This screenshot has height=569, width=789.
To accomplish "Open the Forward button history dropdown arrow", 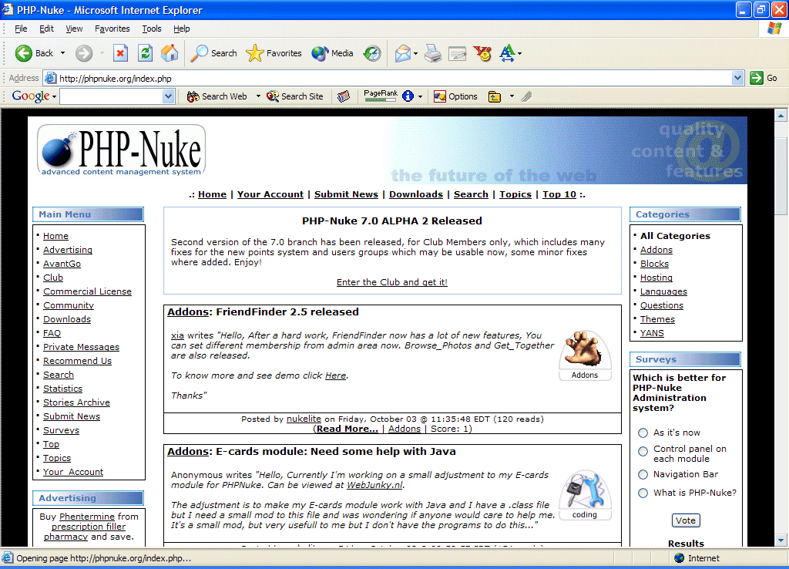I will [102, 53].
